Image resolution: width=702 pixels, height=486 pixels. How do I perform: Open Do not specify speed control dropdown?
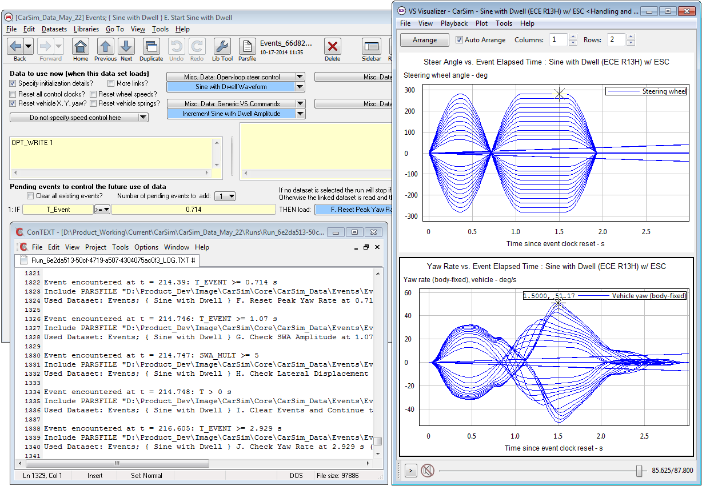tap(143, 118)
